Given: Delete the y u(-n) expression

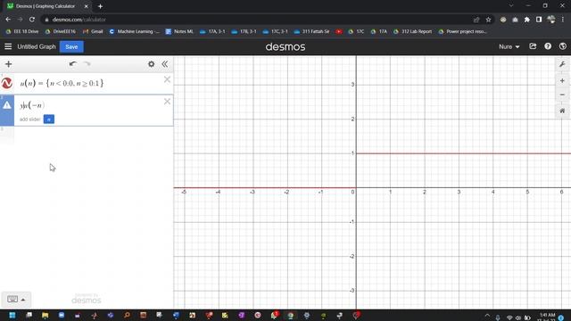Looking at the screenshot, I should click(167, 101).
